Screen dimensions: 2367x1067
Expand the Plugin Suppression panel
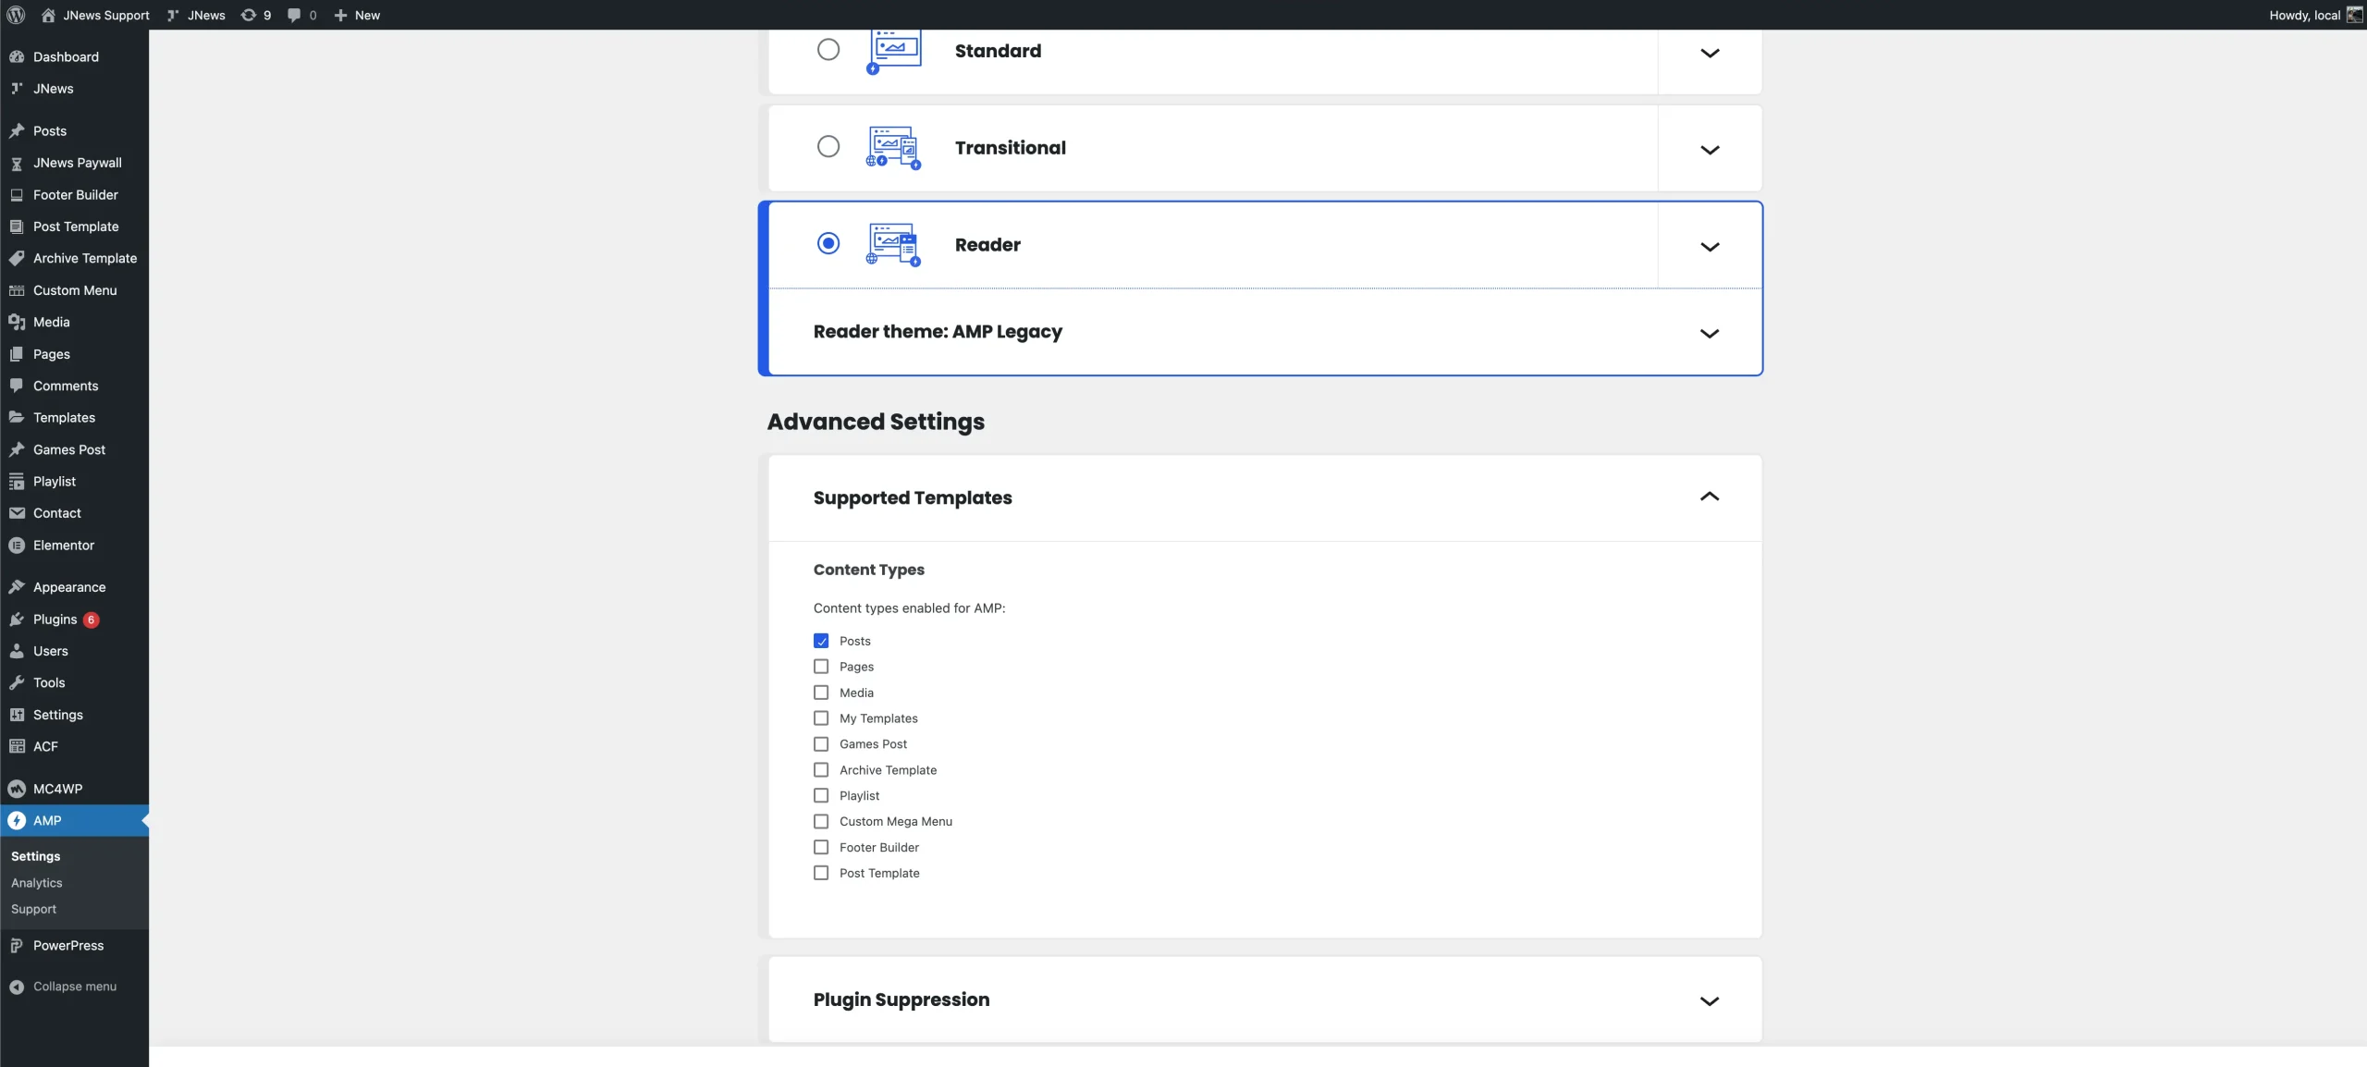point(1709,1000)
